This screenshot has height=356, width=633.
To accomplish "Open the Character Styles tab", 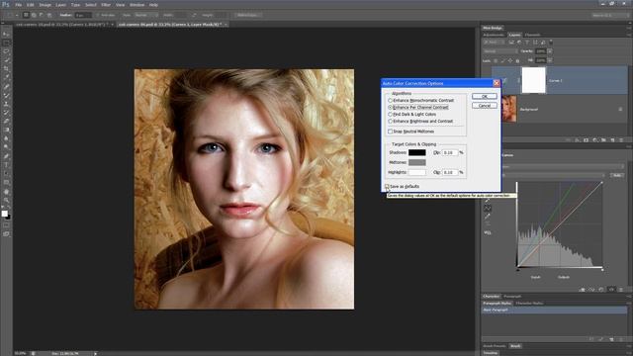I will coord(529,304).
